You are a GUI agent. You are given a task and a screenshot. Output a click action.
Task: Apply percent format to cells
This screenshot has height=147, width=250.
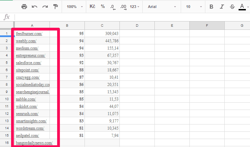[x=103, y=7]
